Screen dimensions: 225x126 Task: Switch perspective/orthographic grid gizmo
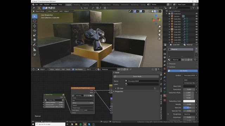point(159,39)
